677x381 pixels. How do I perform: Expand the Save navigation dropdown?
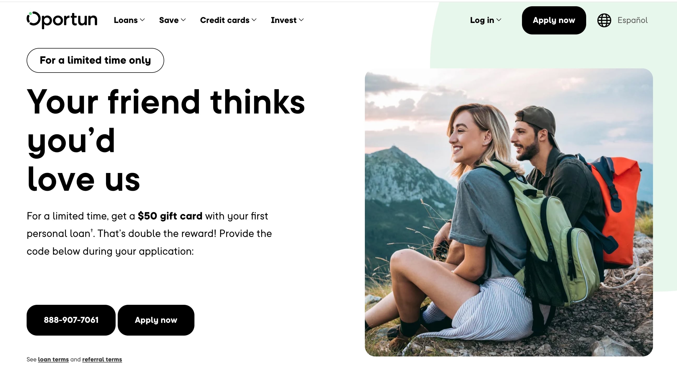pyautogui.click(x=173, y=20)
